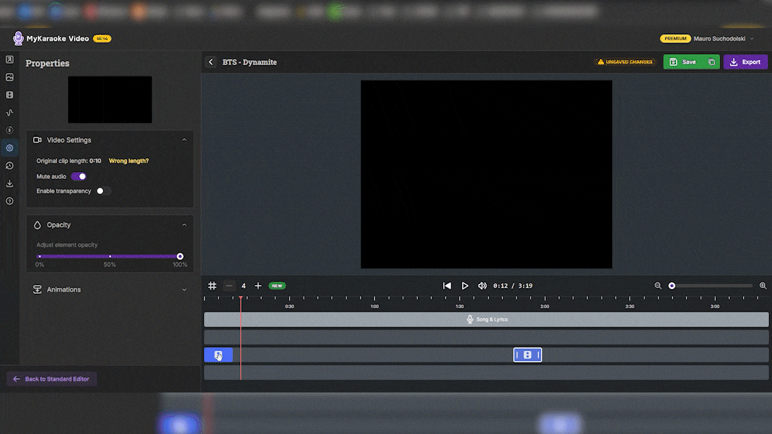Screen dimensions: 772x434
Task: Click the 0:12 / 3:19 time display
Action: pos(513,286)
